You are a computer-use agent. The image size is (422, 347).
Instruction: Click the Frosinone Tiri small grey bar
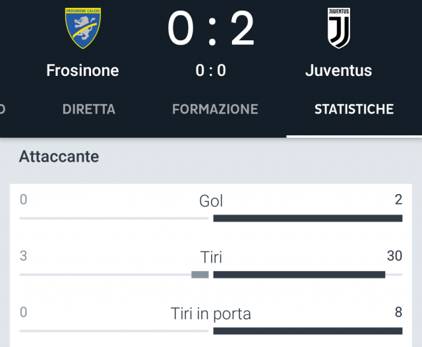[x=200, y=274]
